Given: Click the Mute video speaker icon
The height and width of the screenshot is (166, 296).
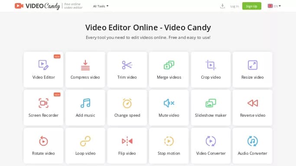Looking at the screenshot, I should (169, 103).
